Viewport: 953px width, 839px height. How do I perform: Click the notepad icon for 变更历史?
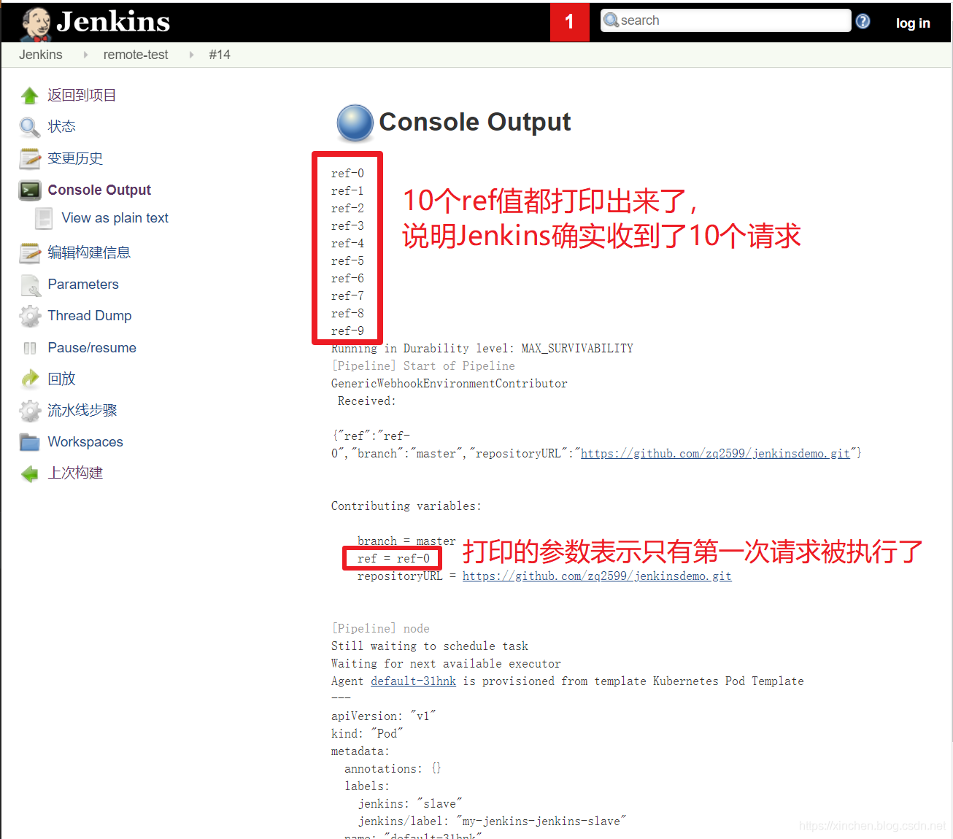click(x=30, y=158)
